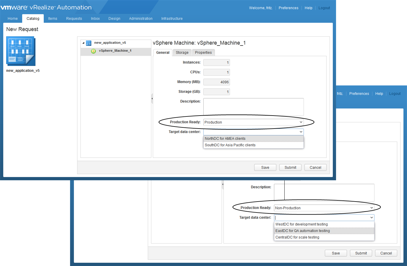Click the Storage (GB) value field
The width and height of the screenshot is (407, 266).
click(x=217, y=92)
